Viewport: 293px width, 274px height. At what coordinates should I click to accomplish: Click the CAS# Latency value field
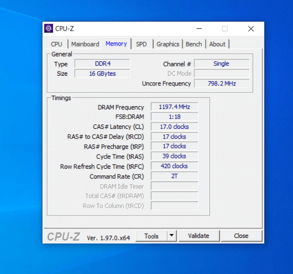[174, 127]
